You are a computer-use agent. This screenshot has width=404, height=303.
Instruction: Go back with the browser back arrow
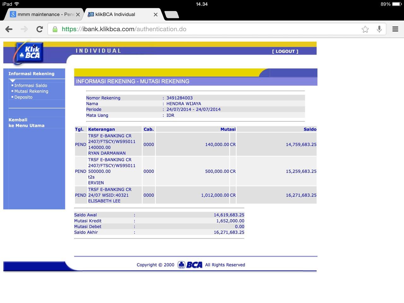pos(9,29)
